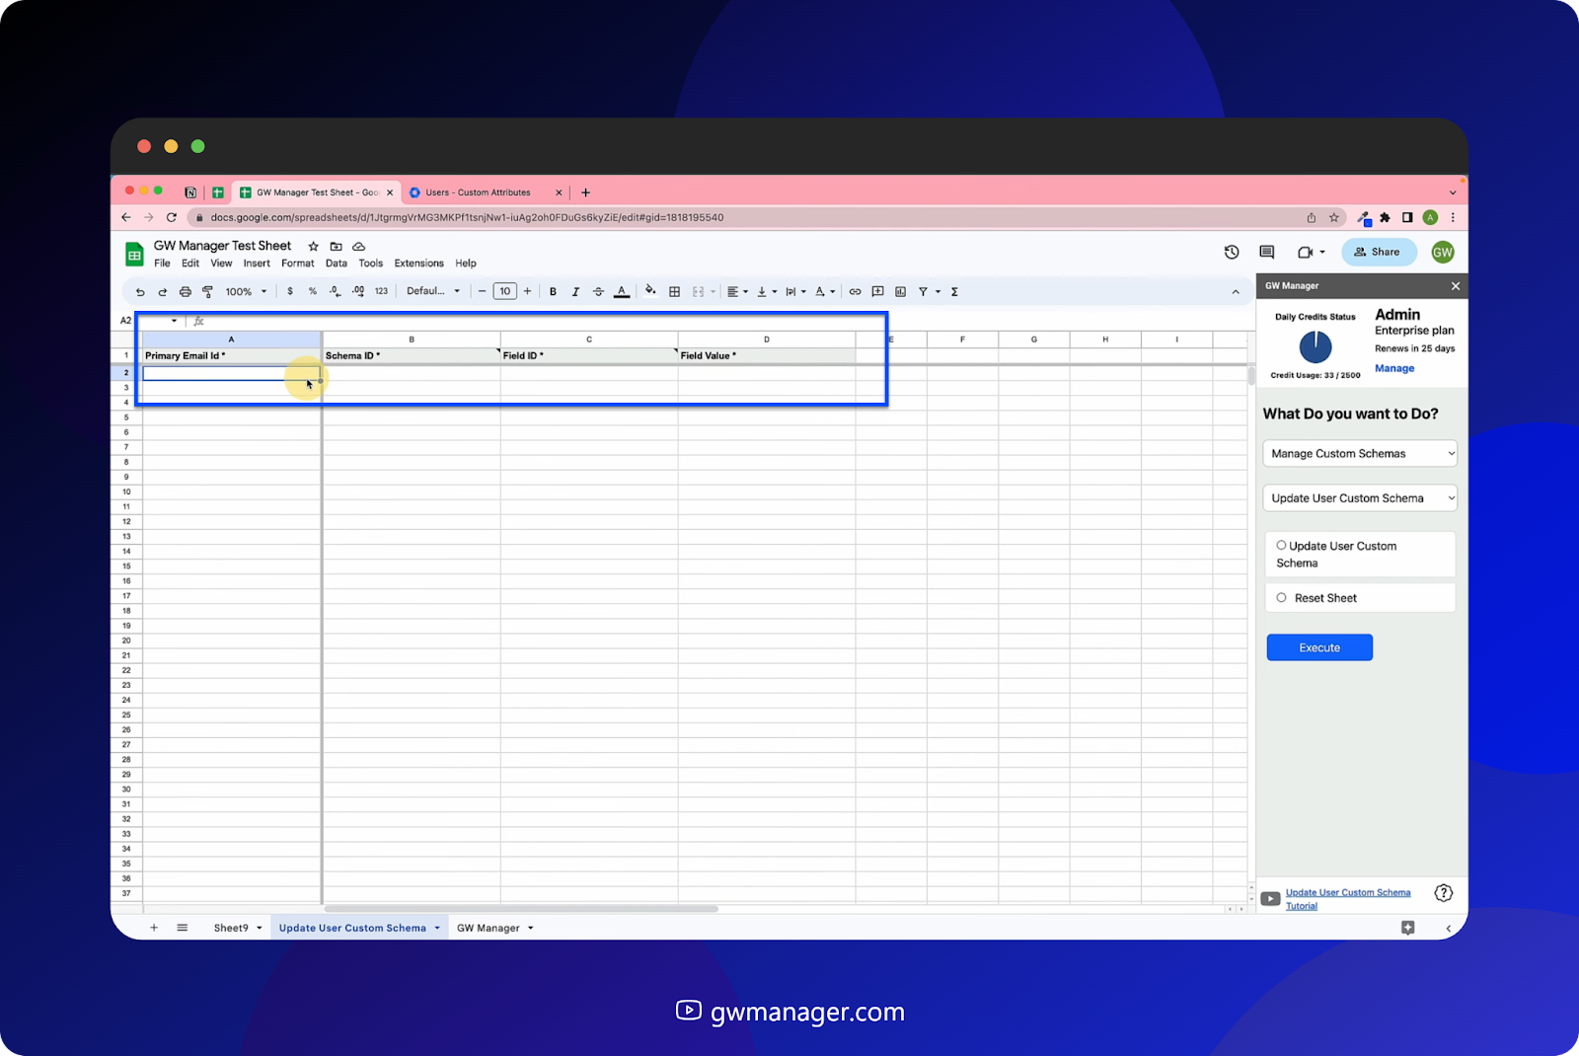This screenshot has height=1056, width=1579.
Task: Click the Schema ID header cell
Action: [x=411, y=355]
